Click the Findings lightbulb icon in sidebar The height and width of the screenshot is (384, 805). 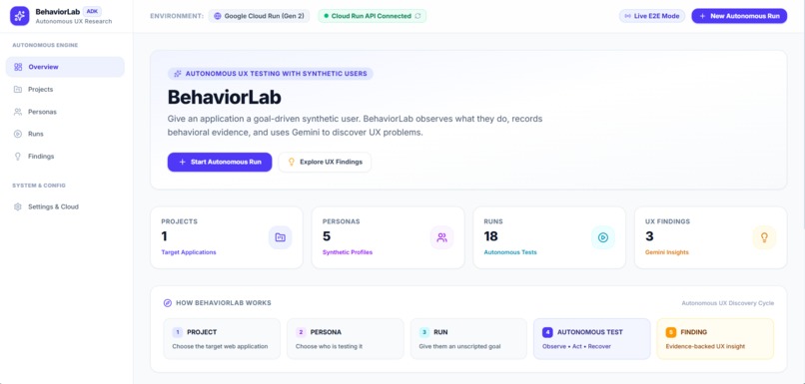[x=18, y=157]
